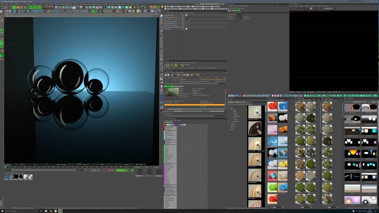Select the black material thumbnail in Material Manager
The height and width of the screenshot is (213, 379).
coord(16,177)
